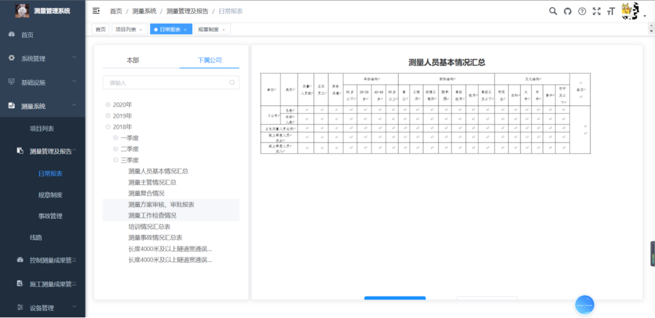
Task: Click the 测量管理及报告 breadcrumb link
Action: 187,11
